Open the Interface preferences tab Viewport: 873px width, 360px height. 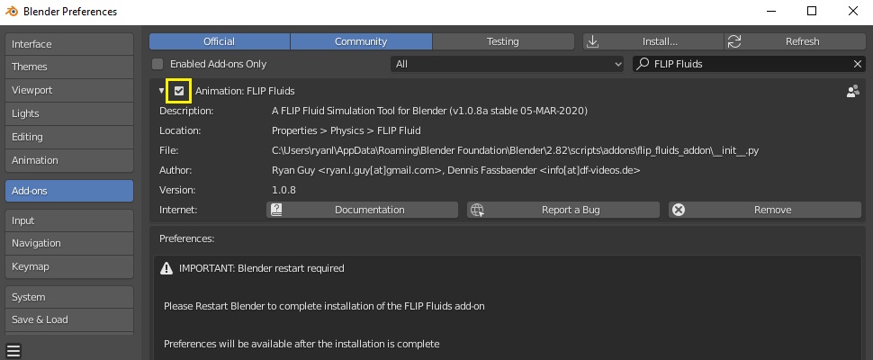point(69,44)
